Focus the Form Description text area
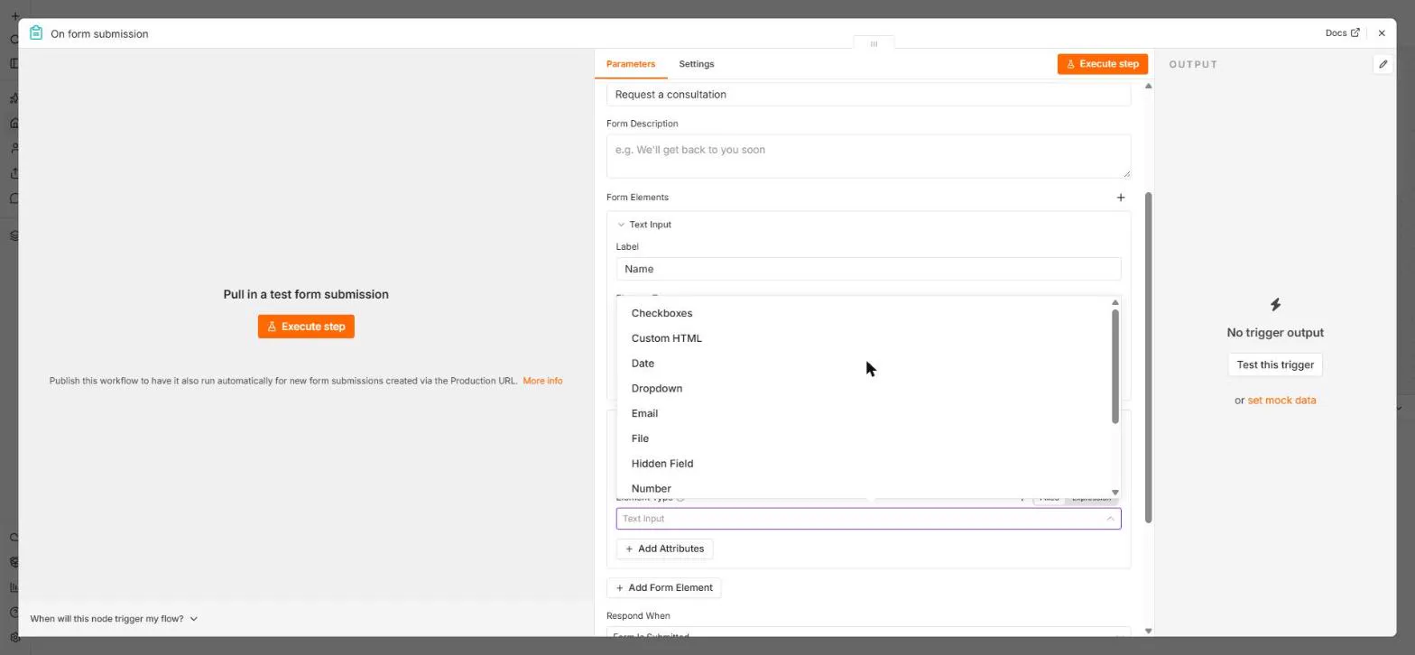Screen dimensions: 1415x655 pyautogui.click(x=868, y=156)
